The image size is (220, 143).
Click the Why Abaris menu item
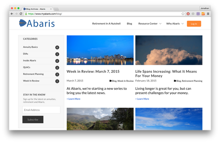(173, 23)
